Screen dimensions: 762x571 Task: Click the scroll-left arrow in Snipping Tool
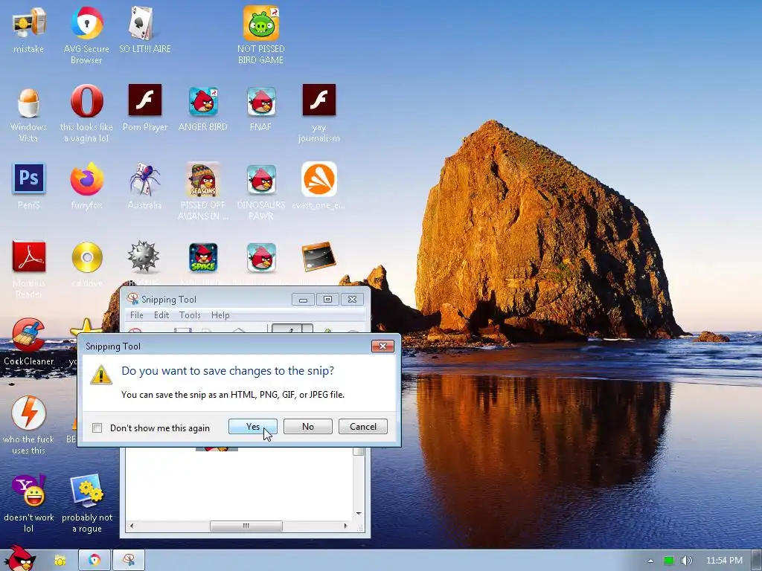[x=132, y=526]
